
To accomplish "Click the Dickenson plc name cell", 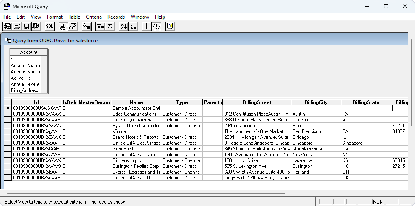I will point(136,160).
